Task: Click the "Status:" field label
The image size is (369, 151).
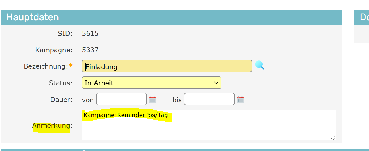Action: (x=61, y=83)
